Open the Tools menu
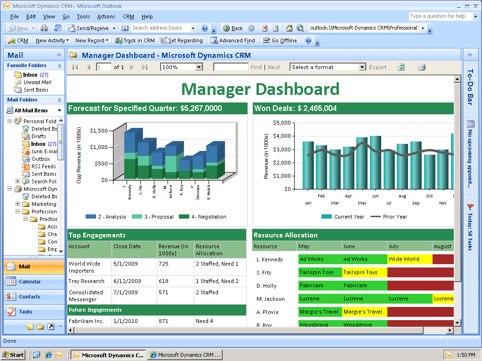 pyautogui.click(x=83, y=16)
